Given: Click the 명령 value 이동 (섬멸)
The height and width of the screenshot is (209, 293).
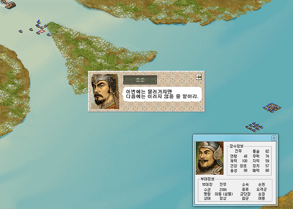Looking at the screenshot, I should coord(224,194).
